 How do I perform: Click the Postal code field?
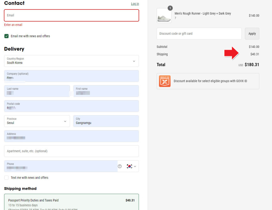72,106
